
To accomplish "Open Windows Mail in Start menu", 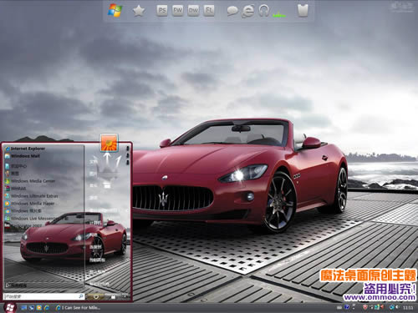I will click(x=23, y=156).
